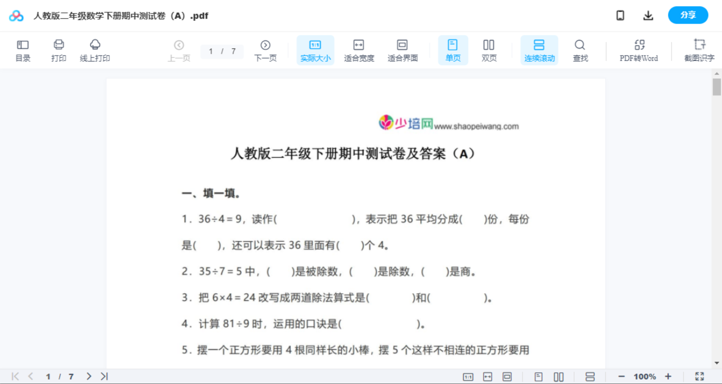The height and width of the screenshot is (384, 722).
Task: Click the download icon in the top bar
Action: point(648,15)
